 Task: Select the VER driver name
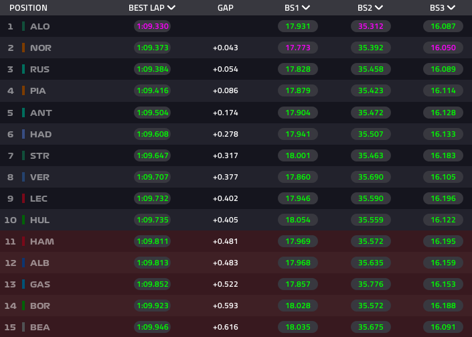(x=40, y=177)
